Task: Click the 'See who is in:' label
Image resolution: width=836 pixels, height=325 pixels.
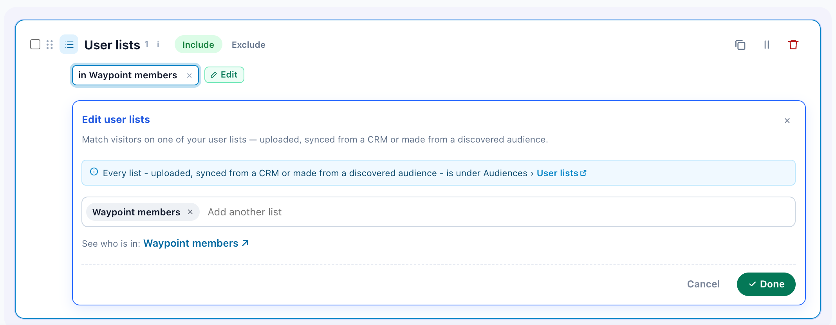Action: click(111, 244)
